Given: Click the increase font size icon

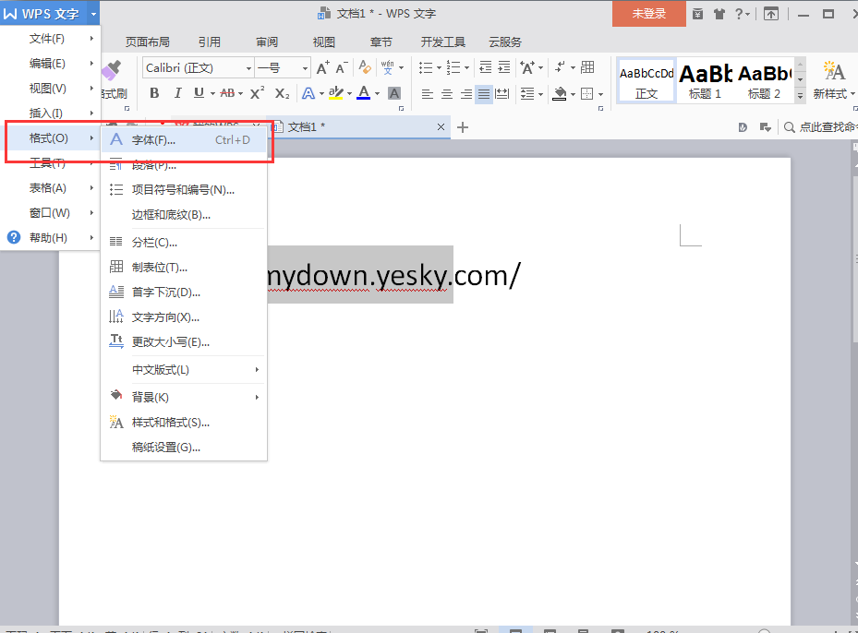Looking at the screenshot, I should click(x=322, y=68).
